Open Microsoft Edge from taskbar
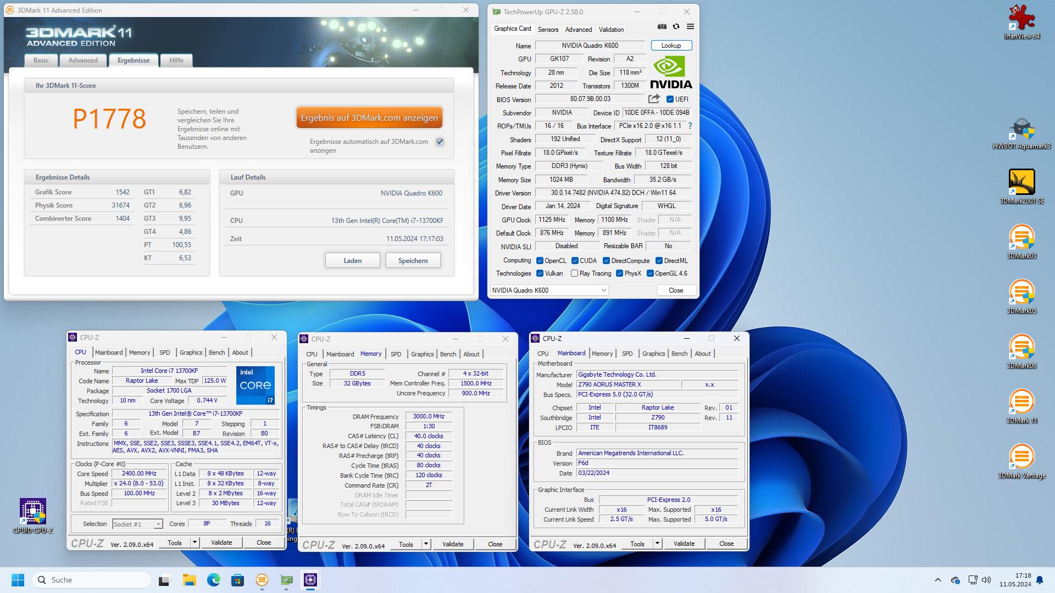Viewport: 1055px width, 593px height. pyautogui.click(x=213, y=580)
